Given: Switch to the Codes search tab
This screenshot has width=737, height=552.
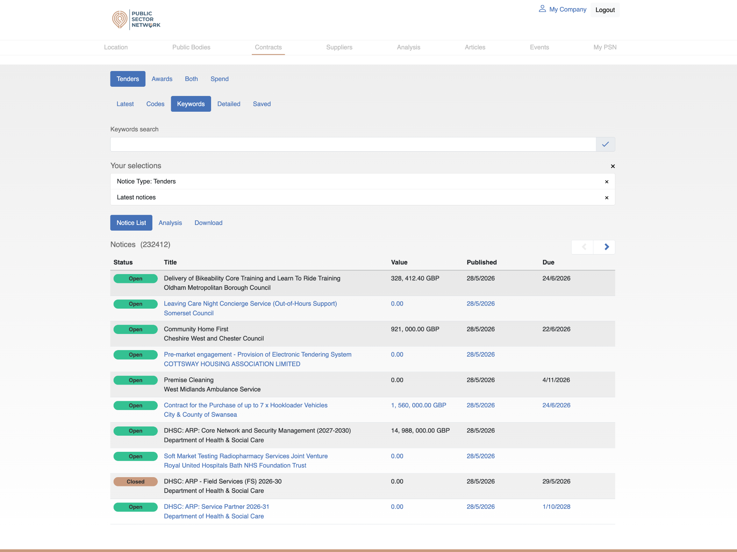Looking at the screenshot, I should (x=155, y=104).
